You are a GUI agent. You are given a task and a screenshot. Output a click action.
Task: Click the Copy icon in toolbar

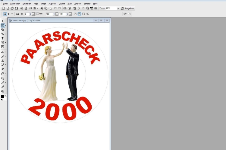click(46, 8)
